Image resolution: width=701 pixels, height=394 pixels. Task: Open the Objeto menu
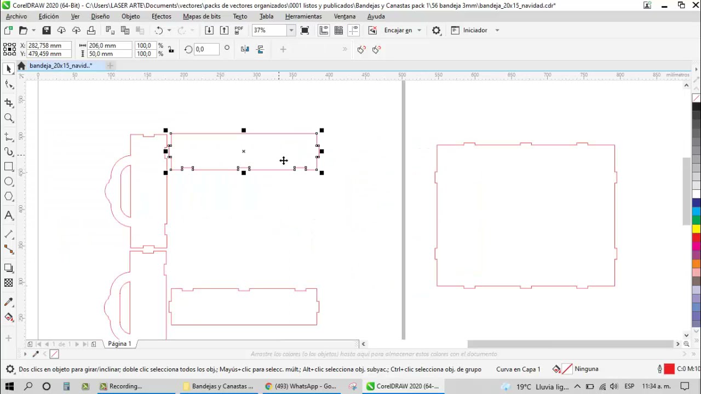click(131, 16)
